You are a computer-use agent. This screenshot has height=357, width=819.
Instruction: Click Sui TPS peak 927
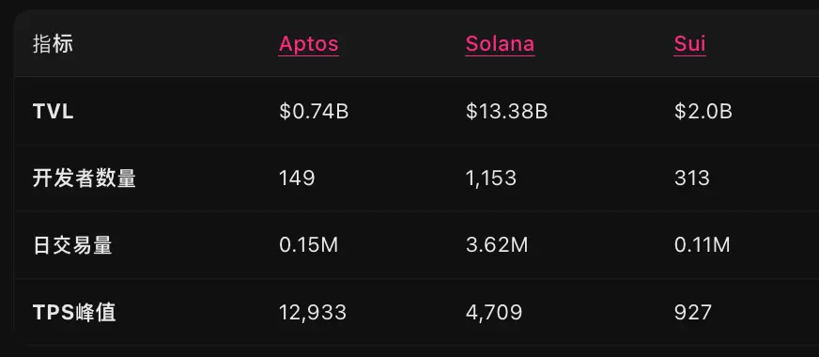pyautogui.click(x=692, y=313)
